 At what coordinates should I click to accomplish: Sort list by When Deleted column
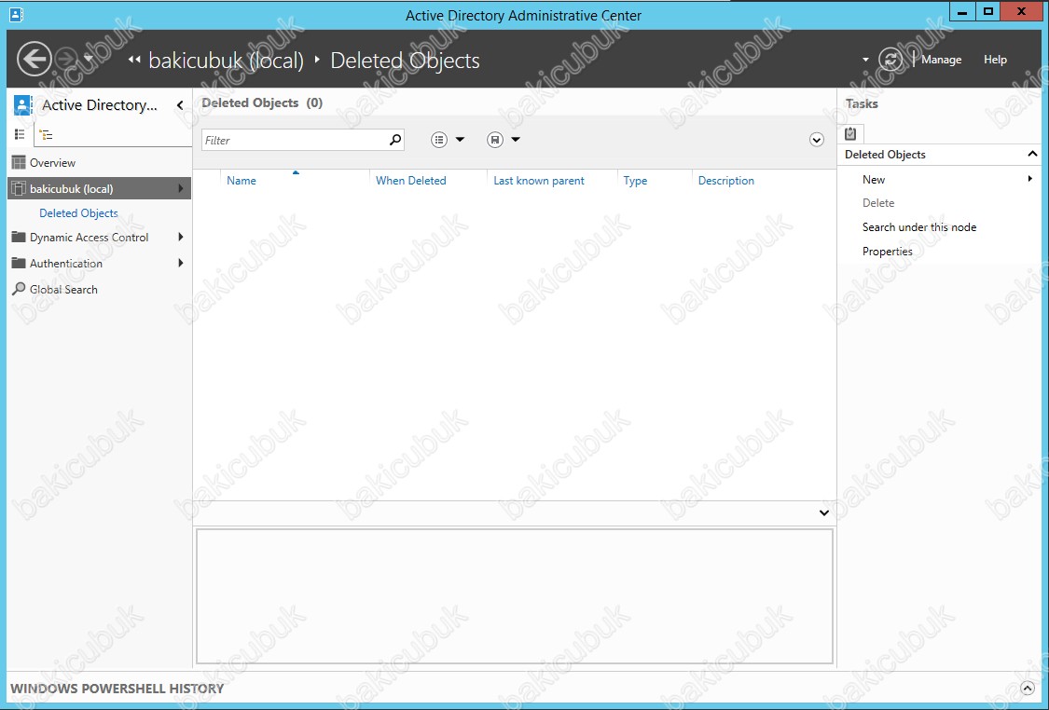(411, 181)
